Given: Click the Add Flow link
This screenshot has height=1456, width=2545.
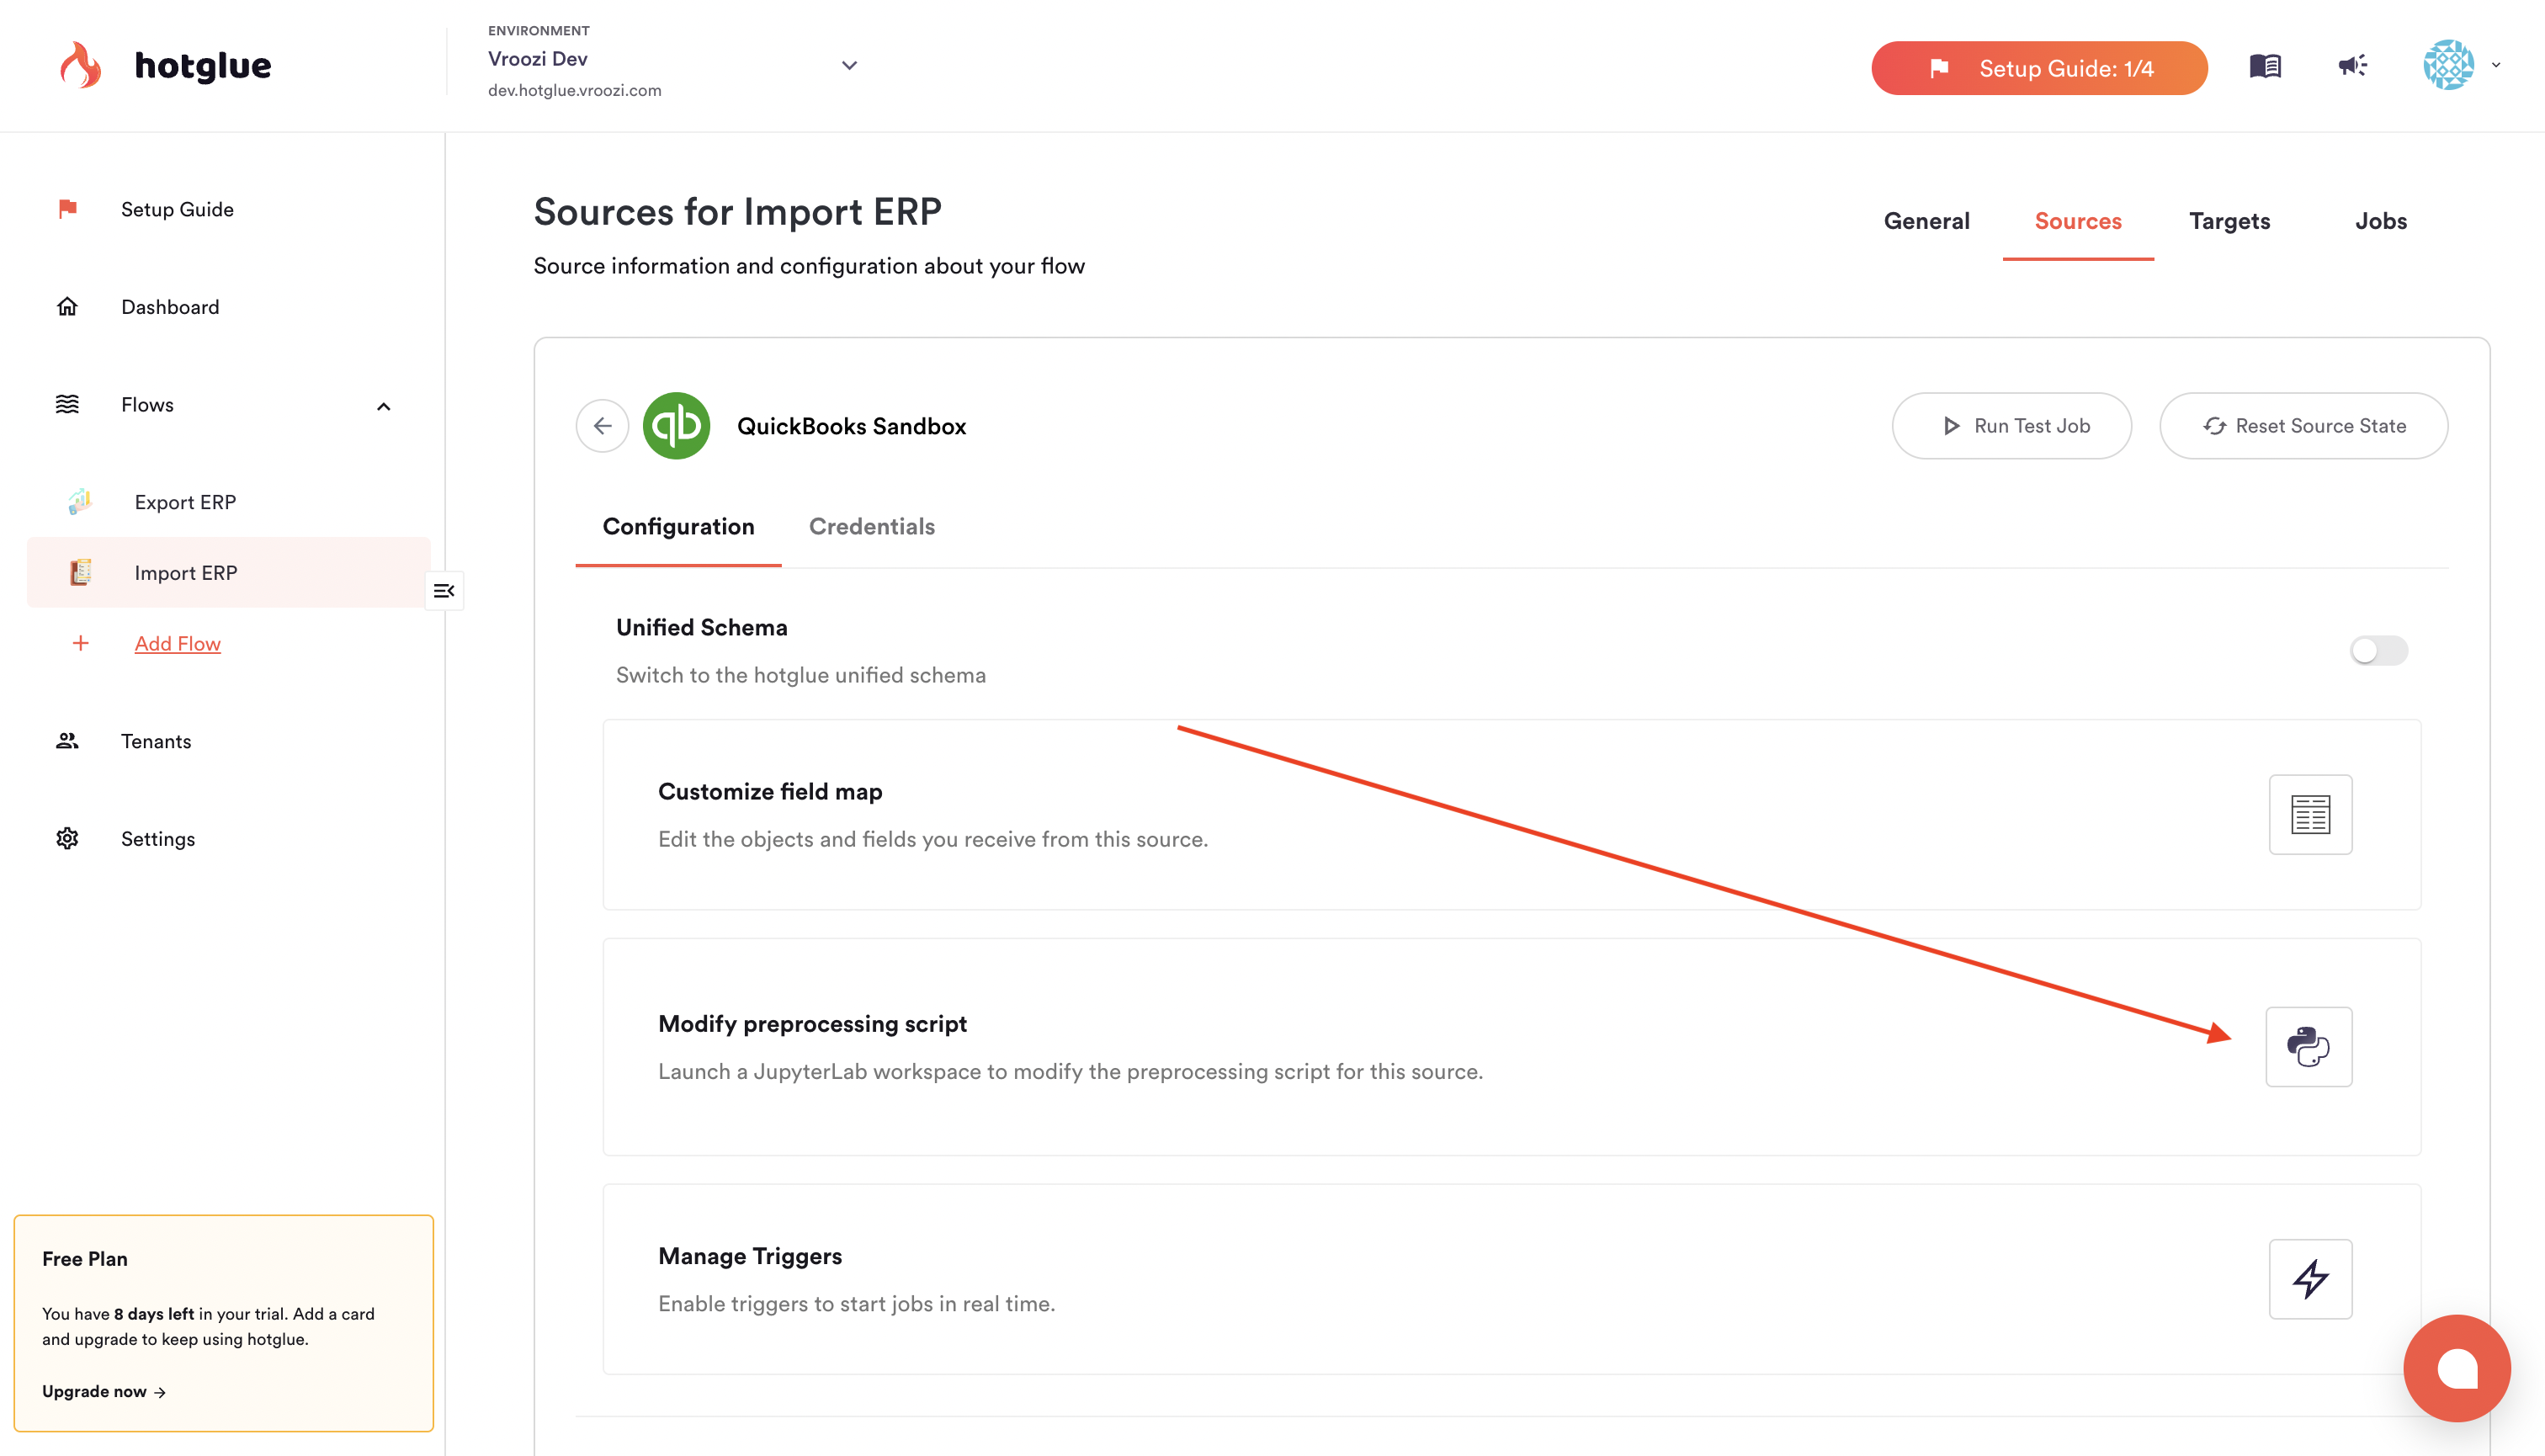Looking at the screenshot, I should pos(177,643).
